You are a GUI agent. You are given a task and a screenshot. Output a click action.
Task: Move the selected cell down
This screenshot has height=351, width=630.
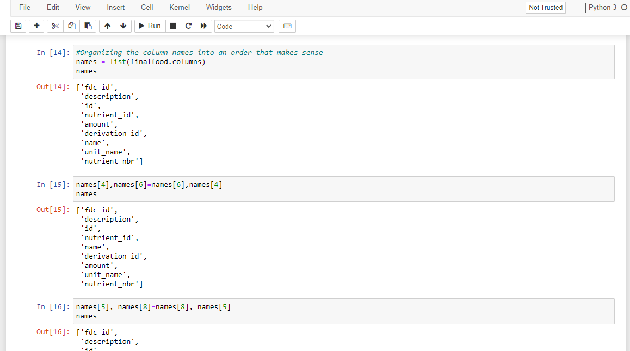[123, 26]
